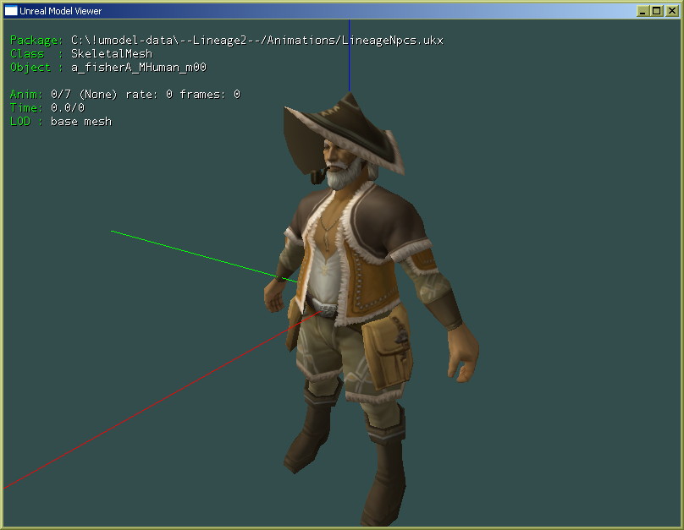The width and height of the screenshot is (684, 530).
Task: Close the Unreal Model Viewer window
Action: pyautogui.click(x=672, y=11)
